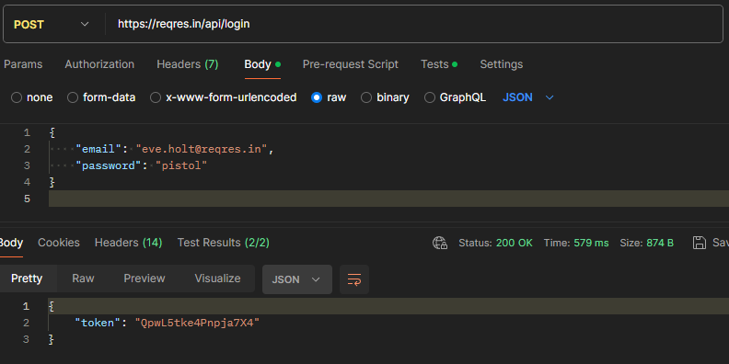
Task: Open the blue JSON body format dropdown
Action: click(528, 97)
